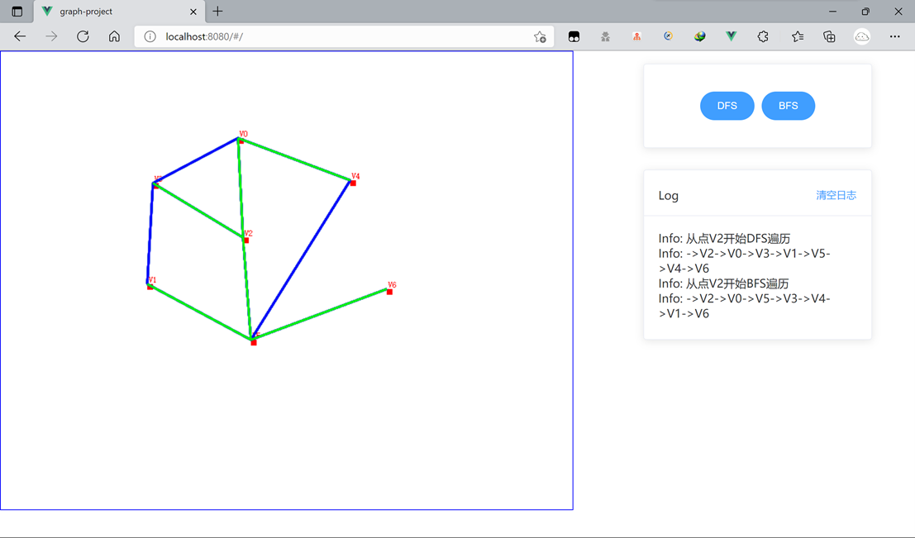Click the round compass extension icon

(x=668, y=36)
